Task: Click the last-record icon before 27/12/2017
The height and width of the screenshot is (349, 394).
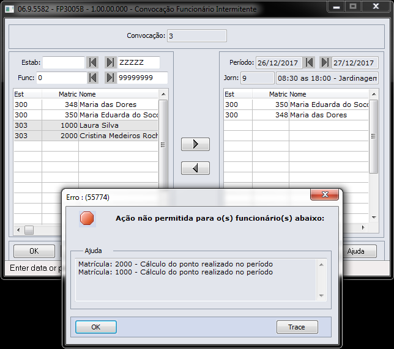Action: 325,62
